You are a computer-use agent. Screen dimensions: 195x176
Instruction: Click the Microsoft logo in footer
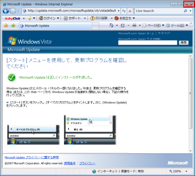[178, 163]
